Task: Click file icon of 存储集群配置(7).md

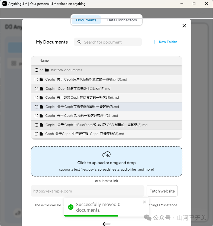Action: pyautogui.click(x=41, y=107)
